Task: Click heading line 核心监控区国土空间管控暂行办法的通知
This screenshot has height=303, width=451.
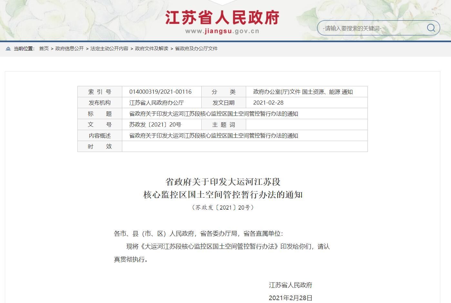Action: (223, 195)
